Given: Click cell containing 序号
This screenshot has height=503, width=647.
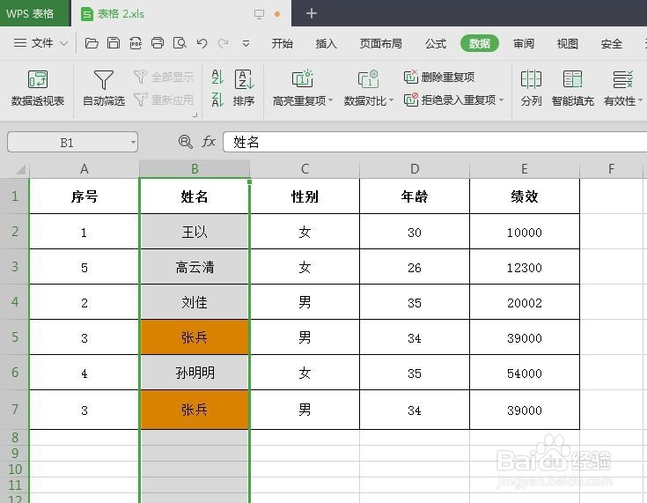Looking at the screenshot, I should (x=85, y=196).
